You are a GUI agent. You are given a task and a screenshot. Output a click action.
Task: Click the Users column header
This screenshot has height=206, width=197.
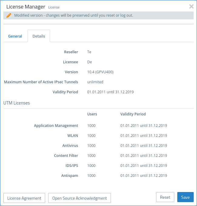click(92, 114)
